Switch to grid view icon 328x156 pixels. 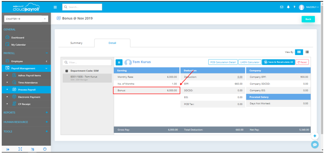(299, 52)
